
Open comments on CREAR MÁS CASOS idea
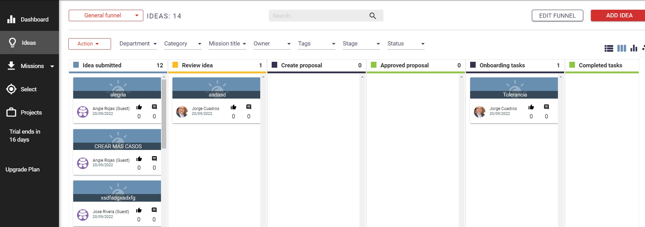click(154, 159)
